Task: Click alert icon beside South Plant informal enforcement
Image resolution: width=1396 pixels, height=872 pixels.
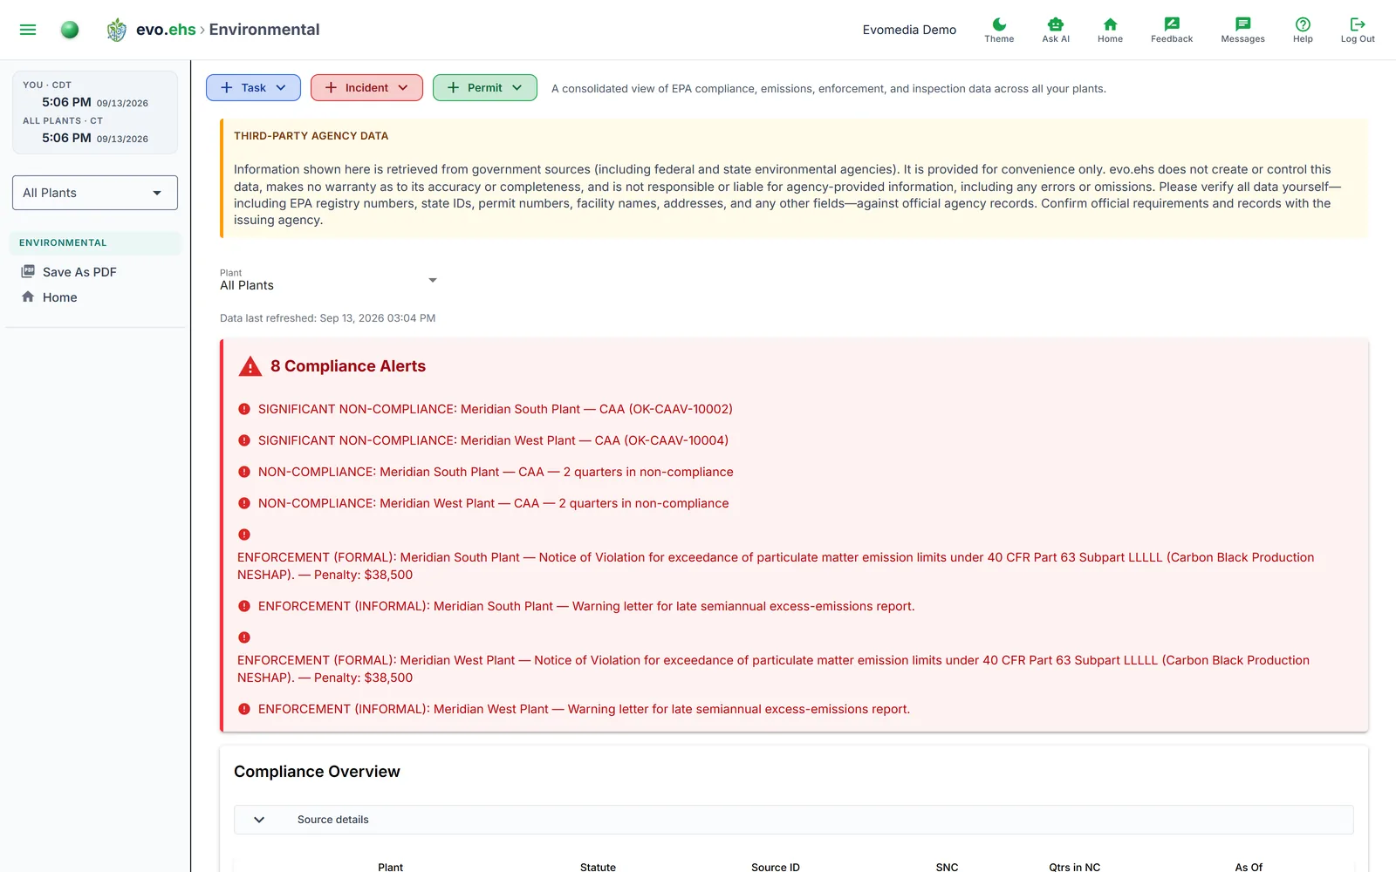Action: tap(244, 606)
